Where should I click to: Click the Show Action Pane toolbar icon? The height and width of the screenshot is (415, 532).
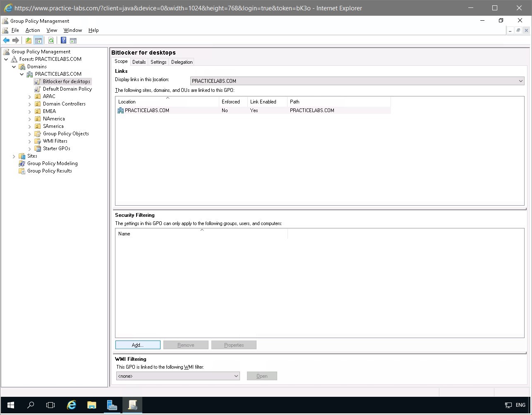point(73,40)
